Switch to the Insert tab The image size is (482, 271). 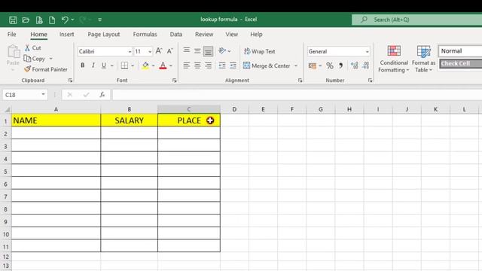(67, 35)
